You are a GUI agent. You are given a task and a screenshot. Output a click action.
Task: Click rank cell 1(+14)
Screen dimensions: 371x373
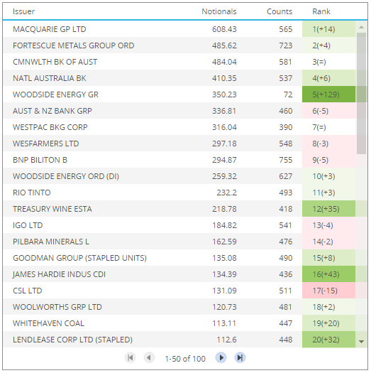[328, 29]
